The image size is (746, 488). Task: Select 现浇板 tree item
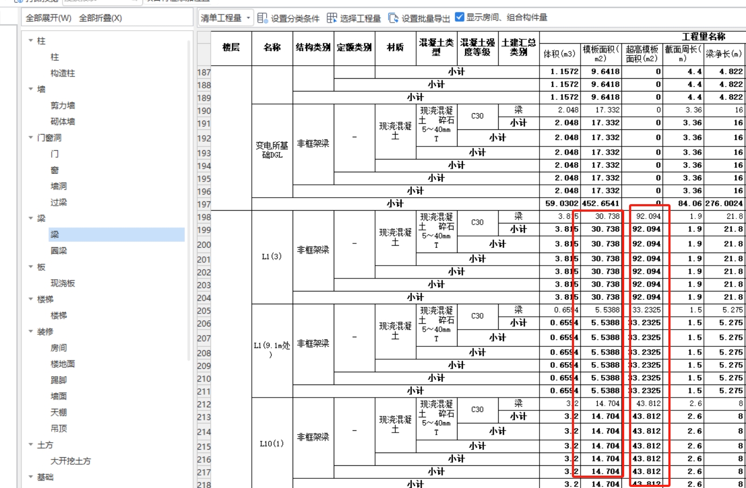click(x=63, y=283)
